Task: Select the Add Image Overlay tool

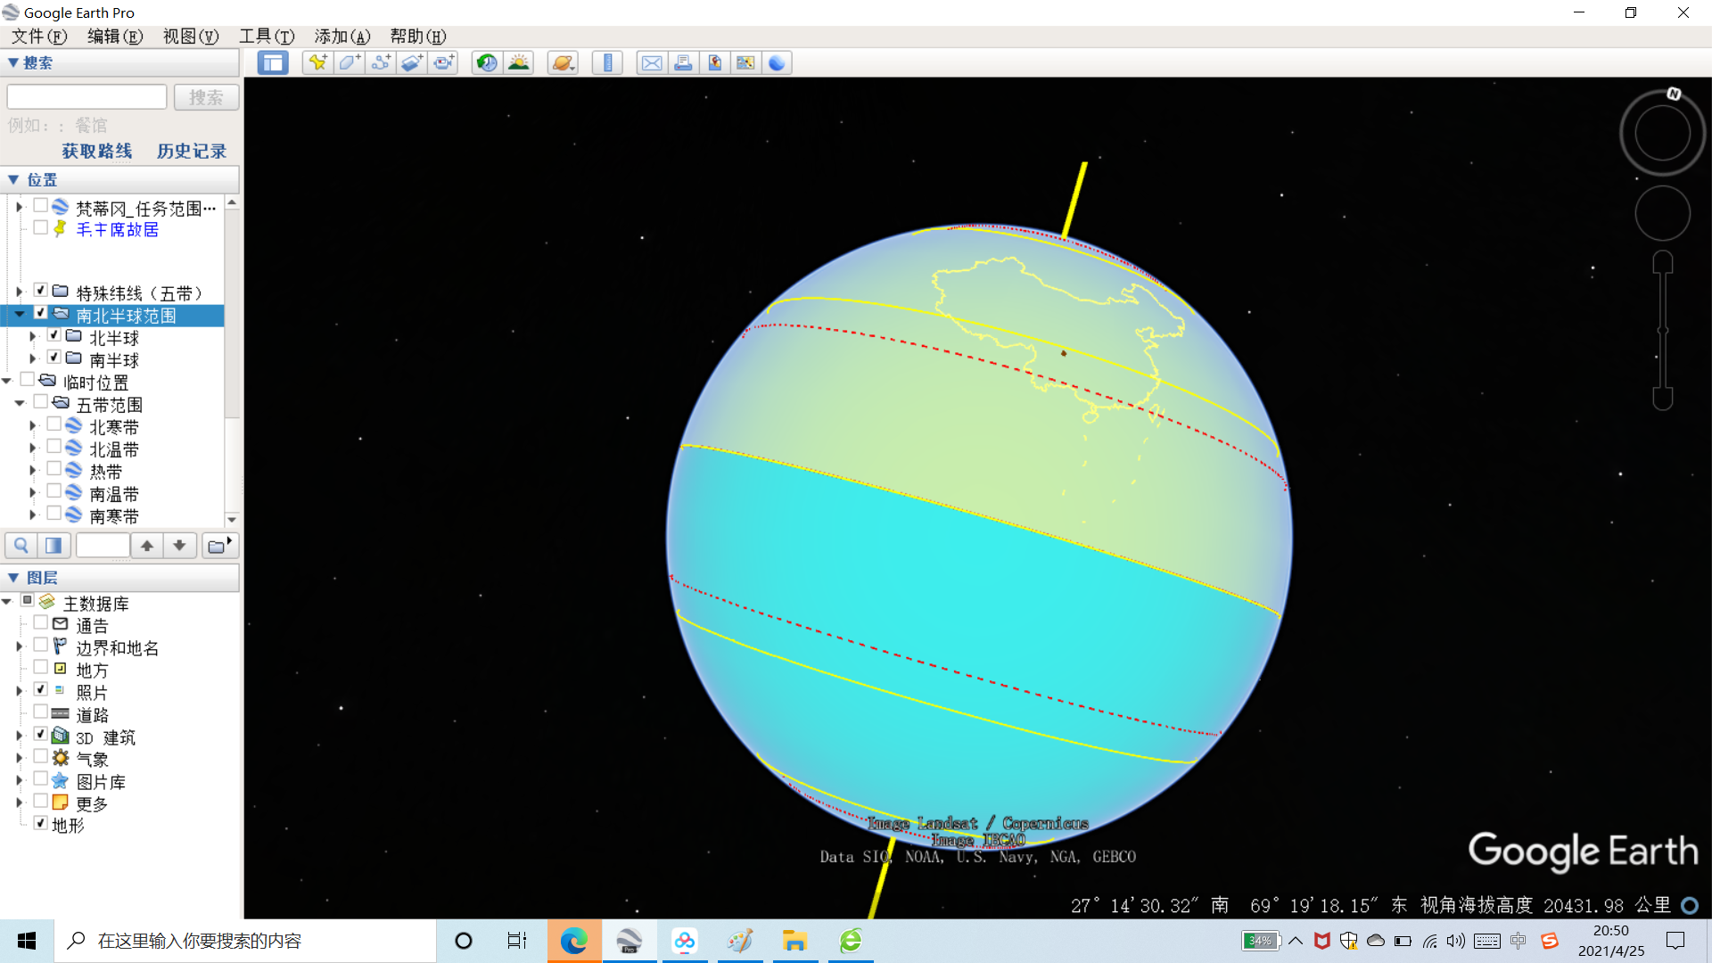Action: (412, 62)
